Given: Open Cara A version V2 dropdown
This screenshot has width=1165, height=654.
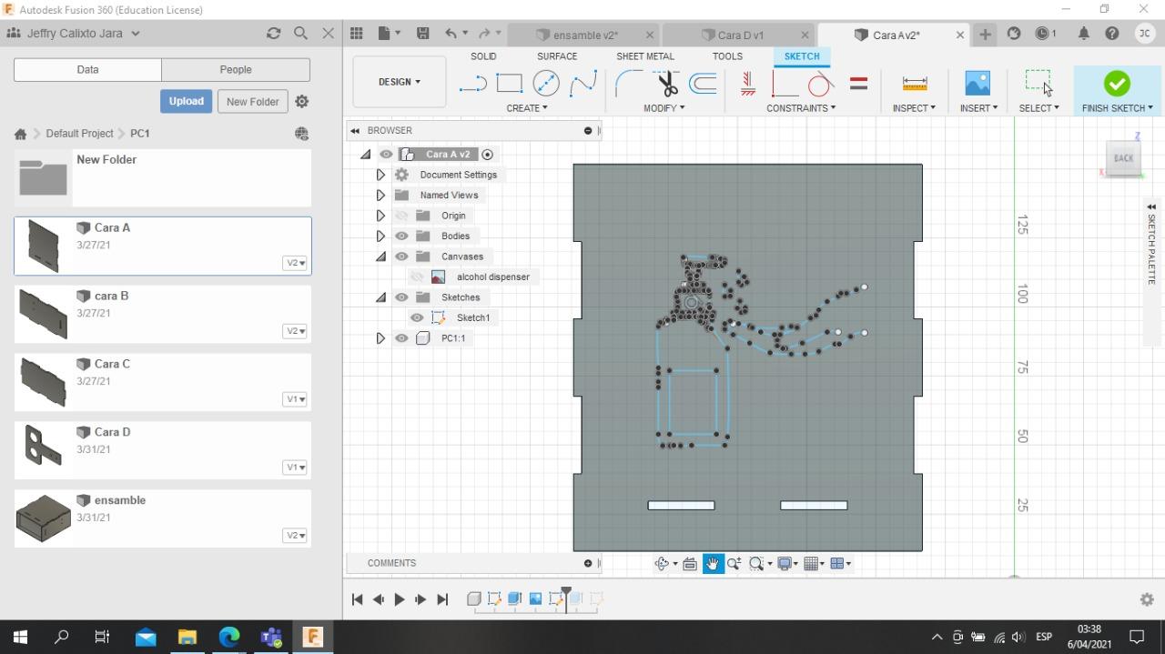Looking at the screenshot, I should point(296,263).
